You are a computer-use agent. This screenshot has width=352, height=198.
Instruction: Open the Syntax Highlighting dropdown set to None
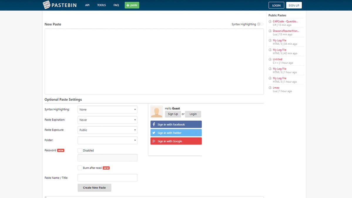108,110
